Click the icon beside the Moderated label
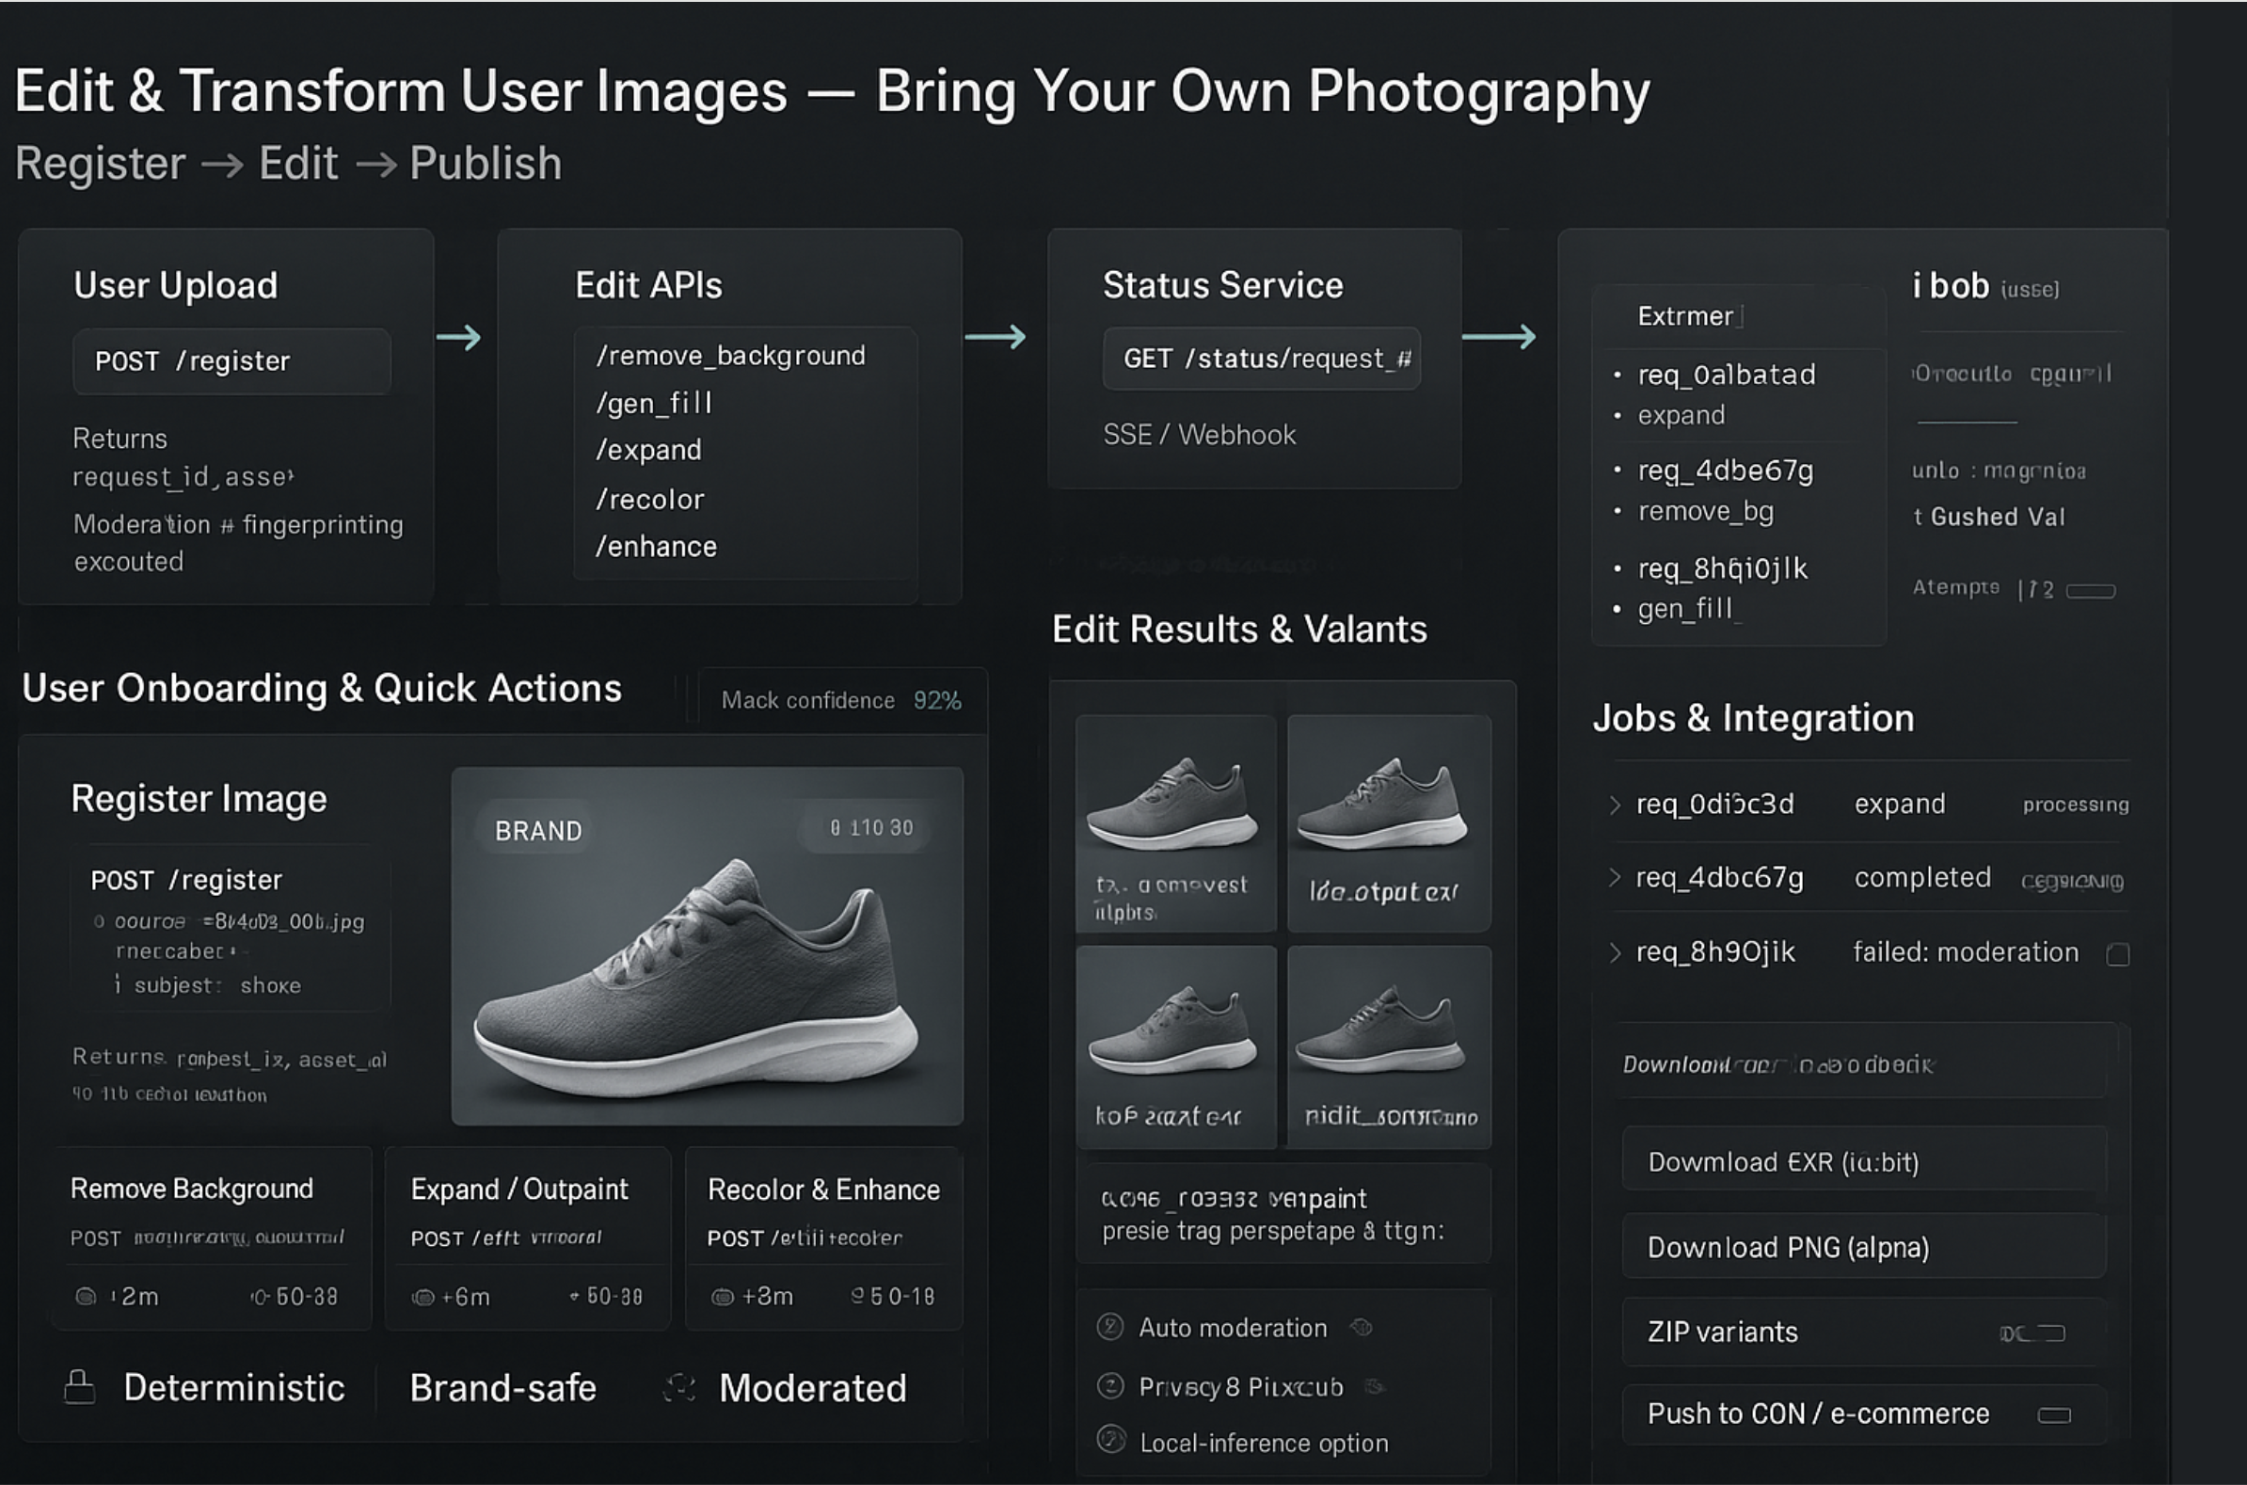 [x=679, y=1387]
